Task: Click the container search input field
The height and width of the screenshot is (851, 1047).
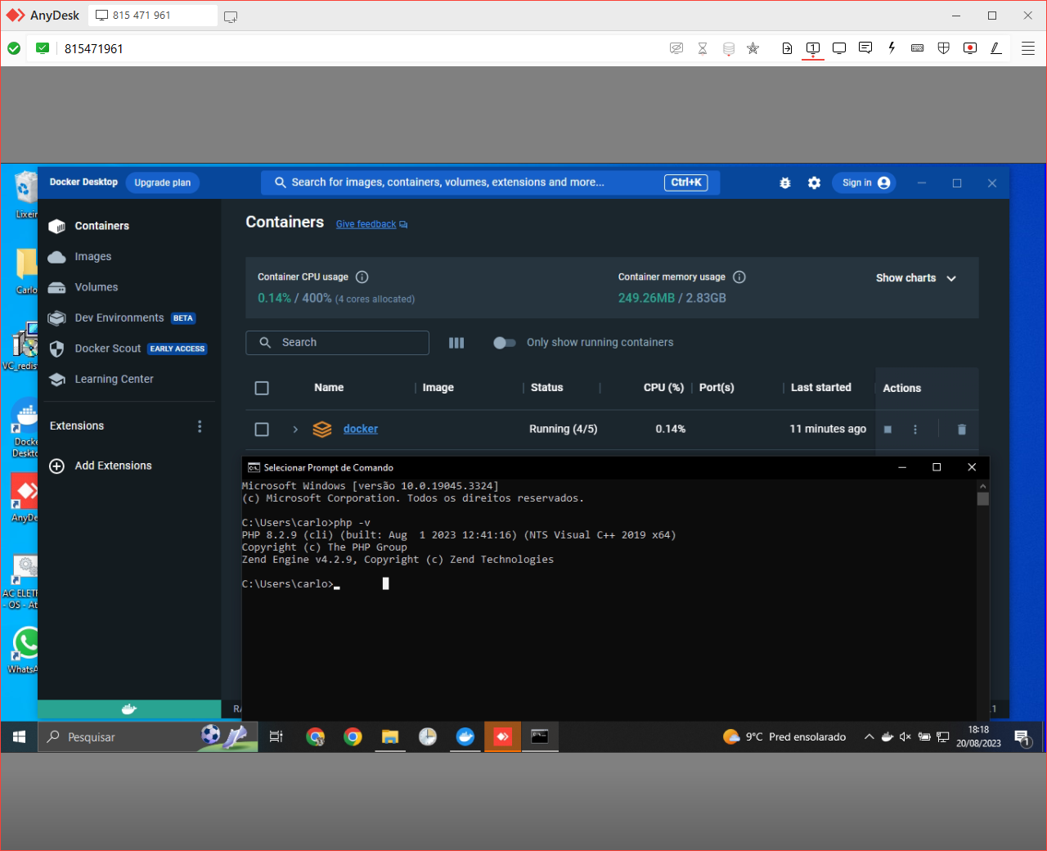Action: [337, 342]
